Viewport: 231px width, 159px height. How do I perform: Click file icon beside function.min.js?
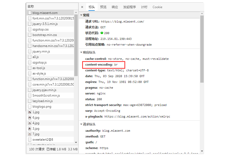click(x=30, y=79)
